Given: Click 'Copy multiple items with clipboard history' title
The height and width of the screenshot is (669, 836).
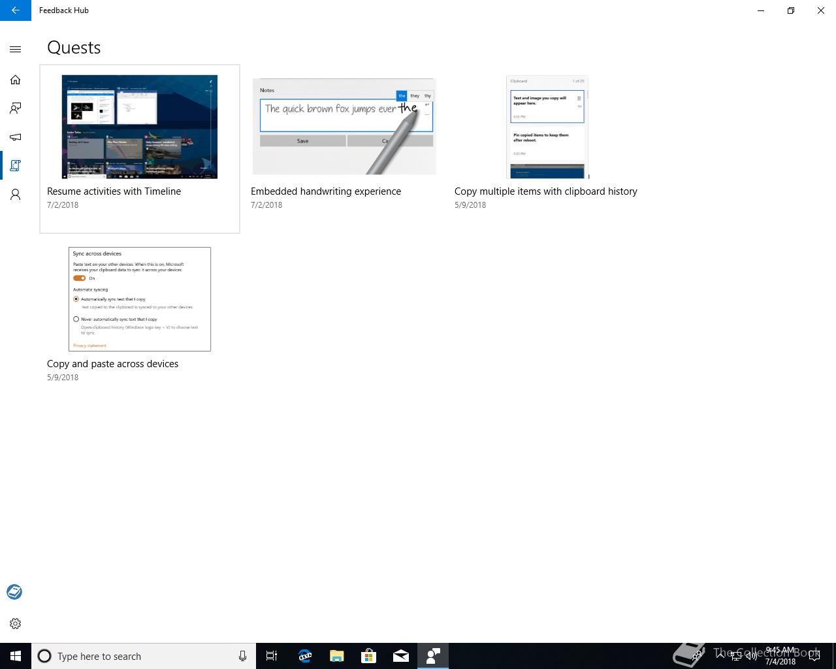Looking at the screenshot, I should (546, 191).
